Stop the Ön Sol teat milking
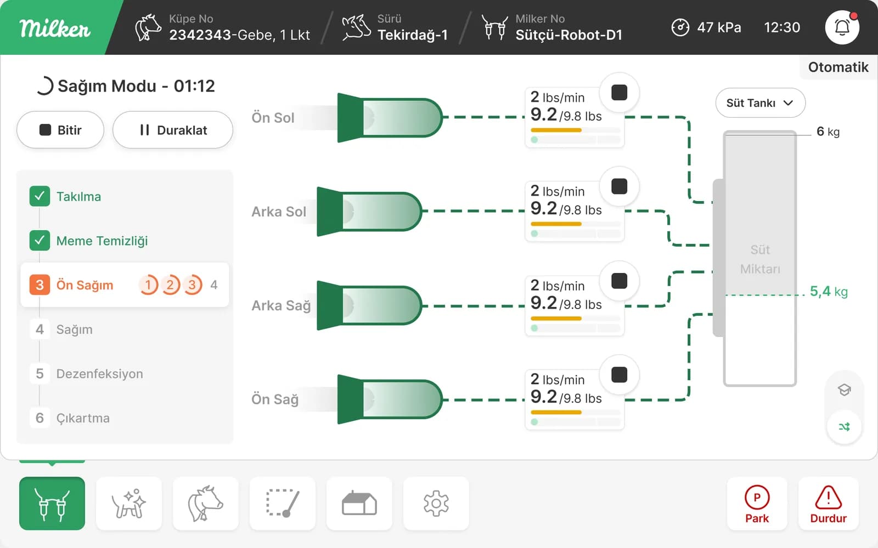The height and width of the screenshot is (548, 878). pyautogui.click(x=619, y=93)
